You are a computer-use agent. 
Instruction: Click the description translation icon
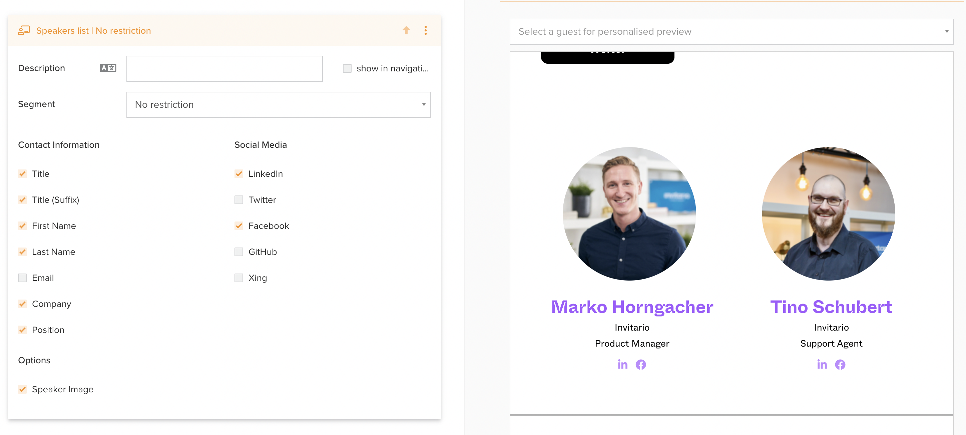coord(108,68)
